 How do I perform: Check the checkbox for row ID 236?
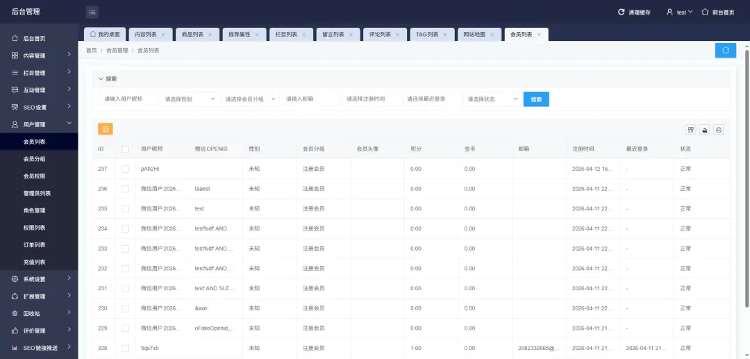(x=125, y=189)
